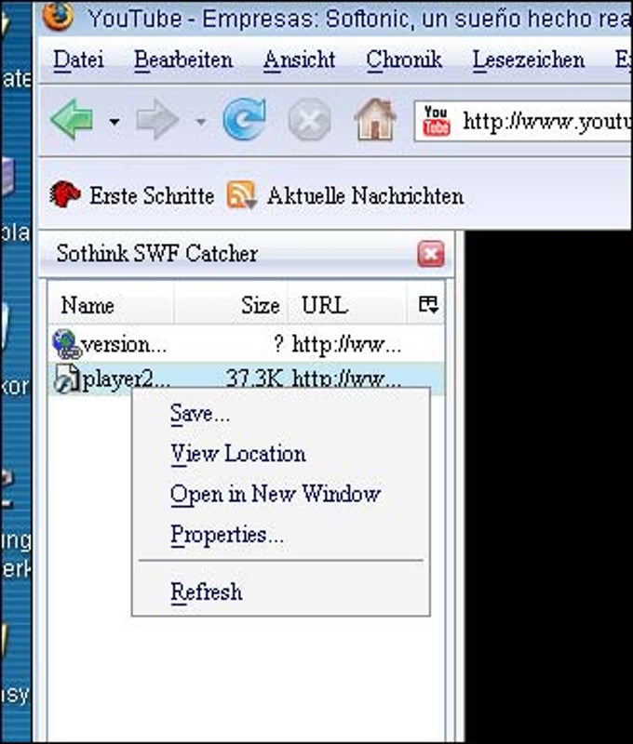
Task: Click the Firefox logo in title bar
Action: (x=58, y=16)
